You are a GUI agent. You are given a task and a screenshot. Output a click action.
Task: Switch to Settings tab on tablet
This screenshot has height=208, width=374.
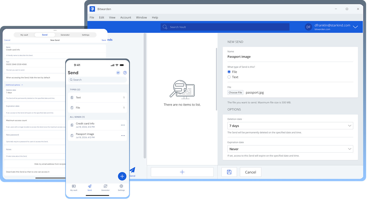(x=85, y=35)
